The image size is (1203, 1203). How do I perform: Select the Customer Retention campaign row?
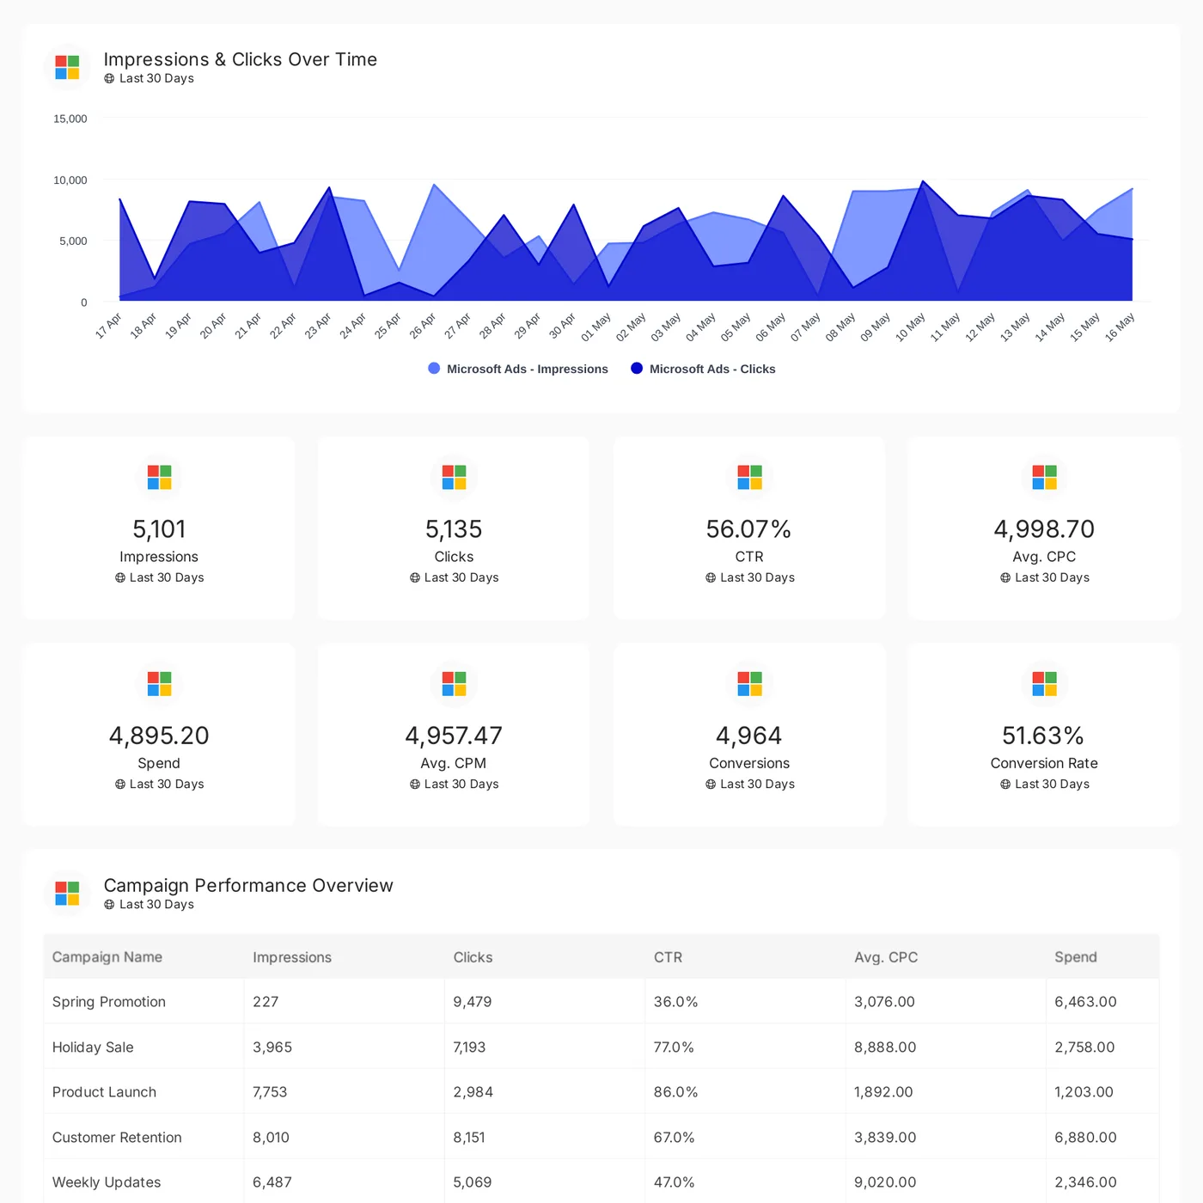601,1138
